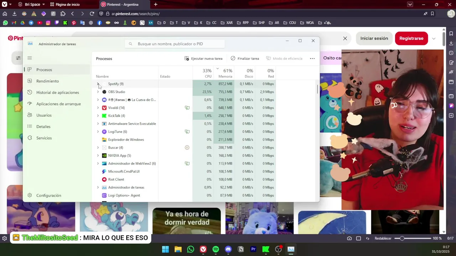This screenshot has width=456, height=256.
Task: Open the WhatsApp bookmark icon
Action: click(x=5, y=23)
